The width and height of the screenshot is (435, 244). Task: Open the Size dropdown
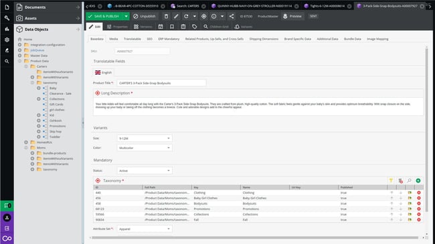(145, 138)
